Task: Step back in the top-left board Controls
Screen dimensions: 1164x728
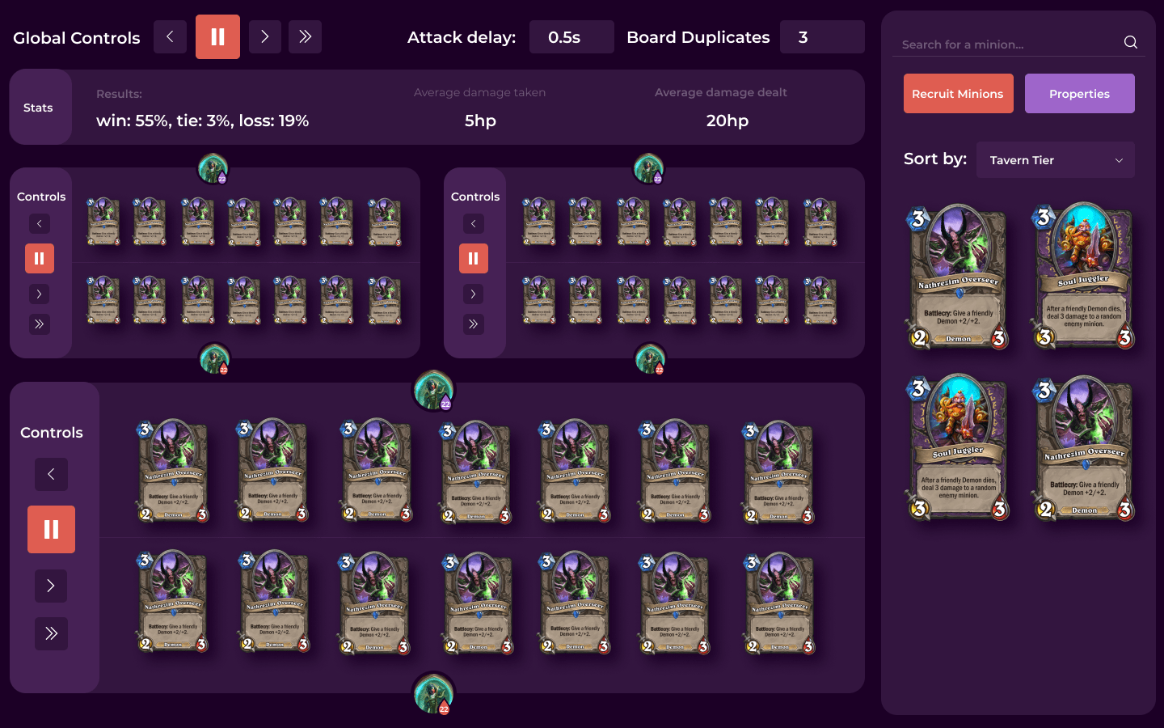Action: tap(40, 223)
